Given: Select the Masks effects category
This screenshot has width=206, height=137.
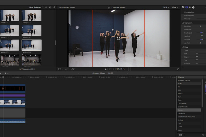Looking at the screenshot, I should (189, 130).
